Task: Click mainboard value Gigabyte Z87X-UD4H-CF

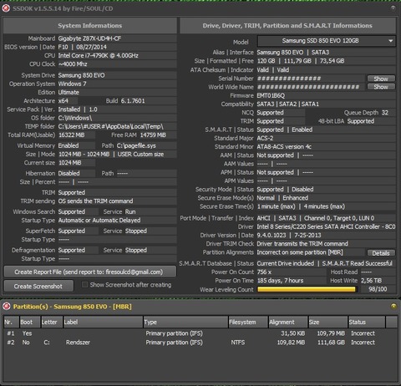Action: coord(89,38)
